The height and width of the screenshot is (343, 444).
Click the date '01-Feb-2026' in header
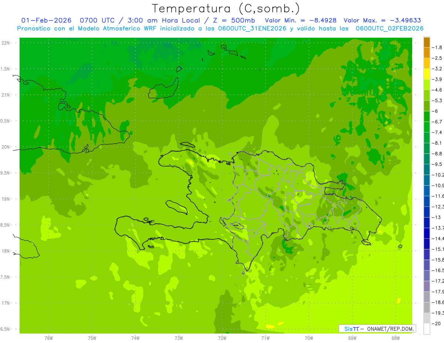[46, 20]
